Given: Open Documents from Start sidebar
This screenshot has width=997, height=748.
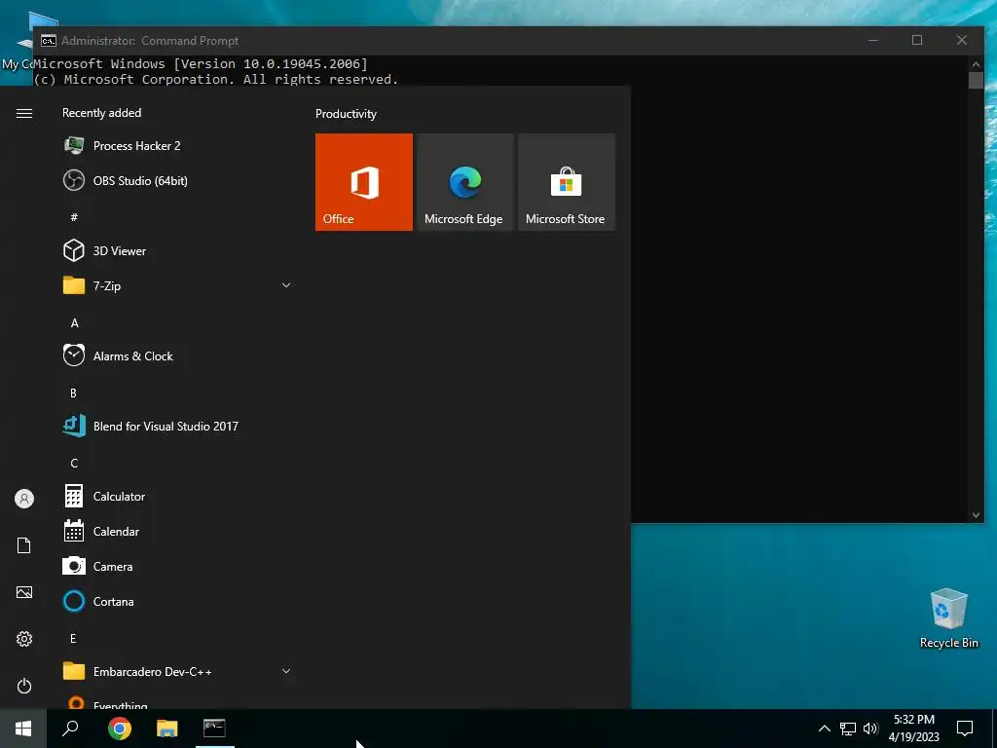Looking at the screenshot, I should tap(24, 545).
